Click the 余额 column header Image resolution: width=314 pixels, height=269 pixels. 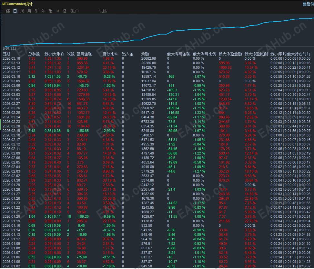coord(145,54)
